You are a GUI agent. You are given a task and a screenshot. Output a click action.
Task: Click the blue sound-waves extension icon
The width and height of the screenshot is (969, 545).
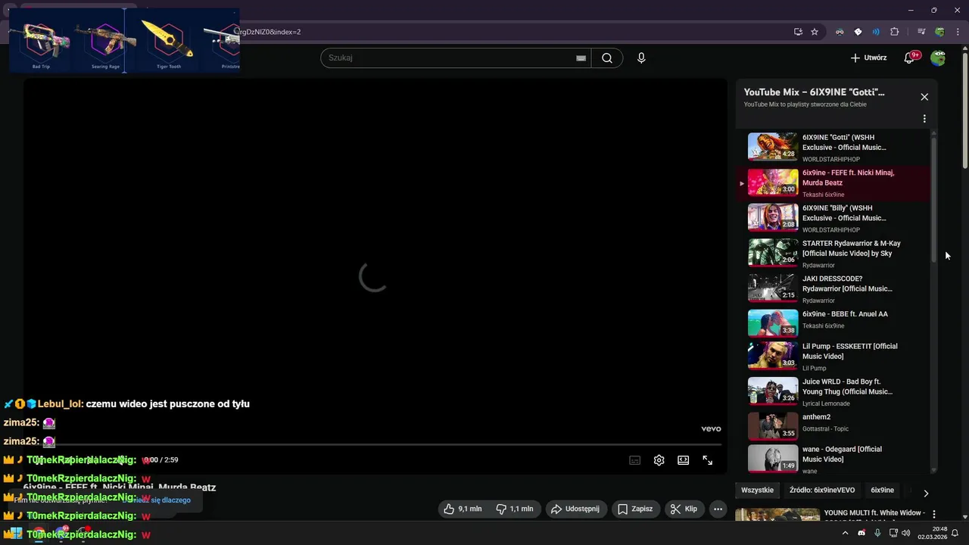[876, 32]
